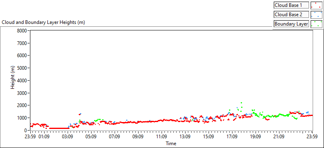
Task: Click the 7000 y-axis scale value
Action: point(22,43)
